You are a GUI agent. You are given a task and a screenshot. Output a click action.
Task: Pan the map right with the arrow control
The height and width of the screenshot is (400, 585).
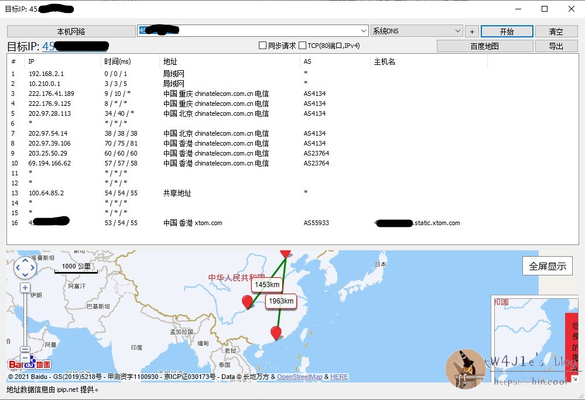pos(33,268)
